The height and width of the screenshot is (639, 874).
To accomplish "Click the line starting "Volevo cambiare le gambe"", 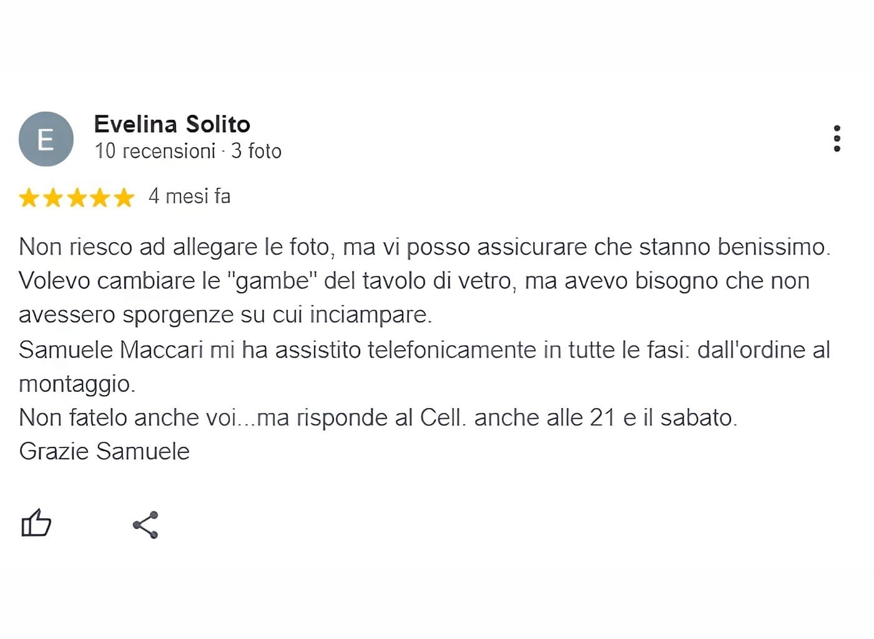I will point(413,281).
